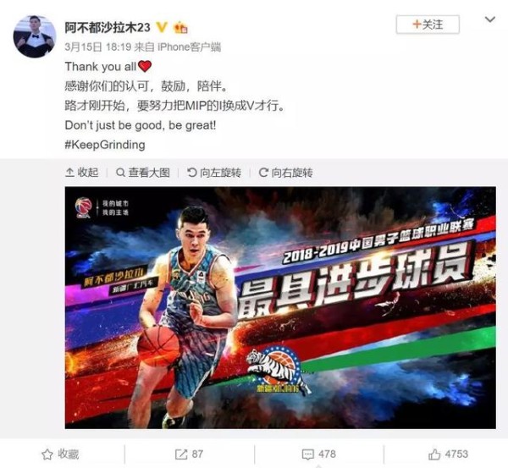Open the #KeepGrinding hashtag

tap(105, 145)
